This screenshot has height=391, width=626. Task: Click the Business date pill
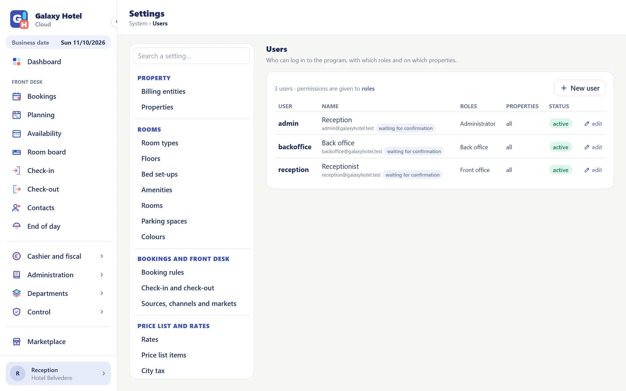tap(58, 43)
